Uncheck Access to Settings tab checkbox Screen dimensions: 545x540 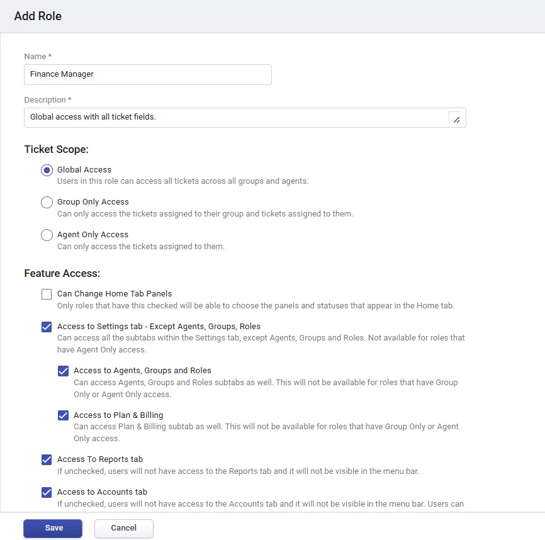[47, 327]
